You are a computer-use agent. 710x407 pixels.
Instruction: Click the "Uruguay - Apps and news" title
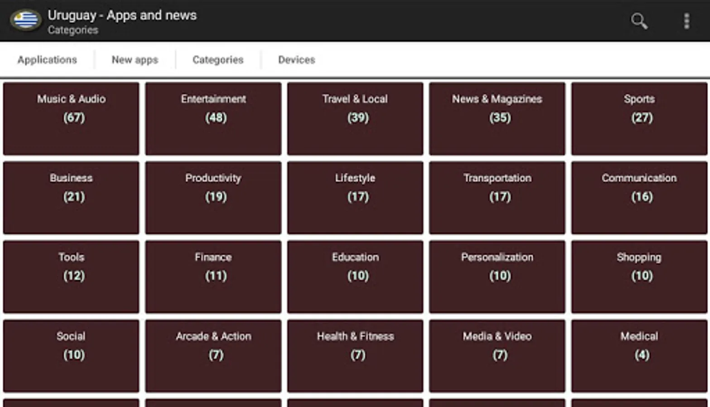[122, 15]
